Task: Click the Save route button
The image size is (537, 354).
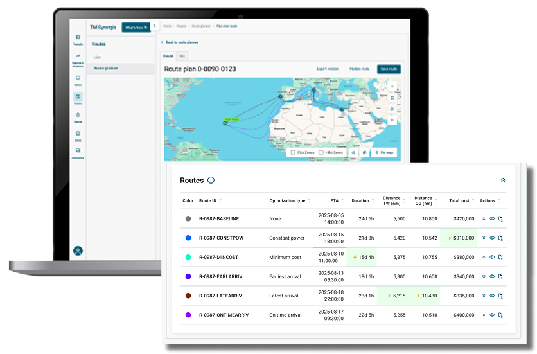Action: pos(389,69)
